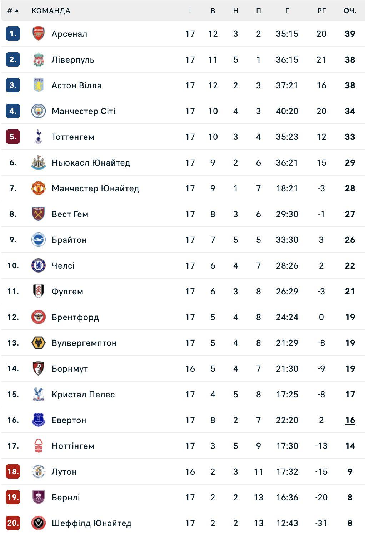Click the Newcastle United crest icon
365x534 pixels.
click(x=38, y=163)
